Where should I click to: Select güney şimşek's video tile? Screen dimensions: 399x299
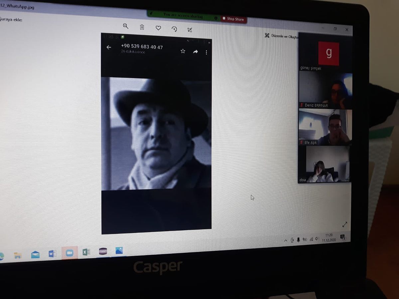325,52
